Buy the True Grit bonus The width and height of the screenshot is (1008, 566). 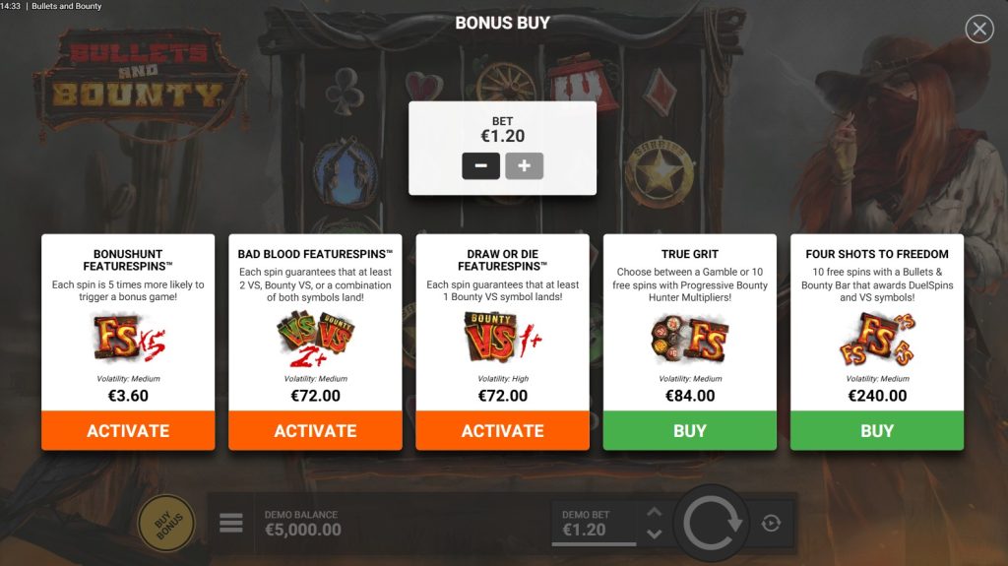click(x=689, y=430)
